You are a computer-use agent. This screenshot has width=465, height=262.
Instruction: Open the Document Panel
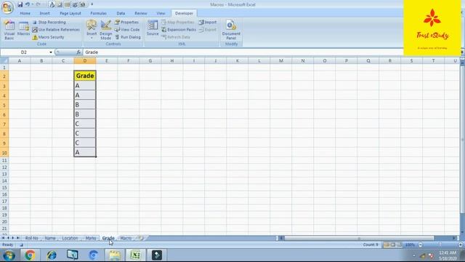pyautogui.click(x=231, y=30)
